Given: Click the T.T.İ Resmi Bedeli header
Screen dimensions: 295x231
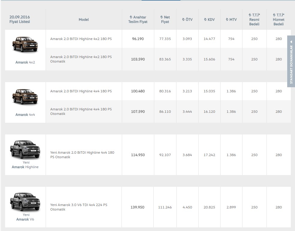Looking at the screenshot, I should [254, 20].
